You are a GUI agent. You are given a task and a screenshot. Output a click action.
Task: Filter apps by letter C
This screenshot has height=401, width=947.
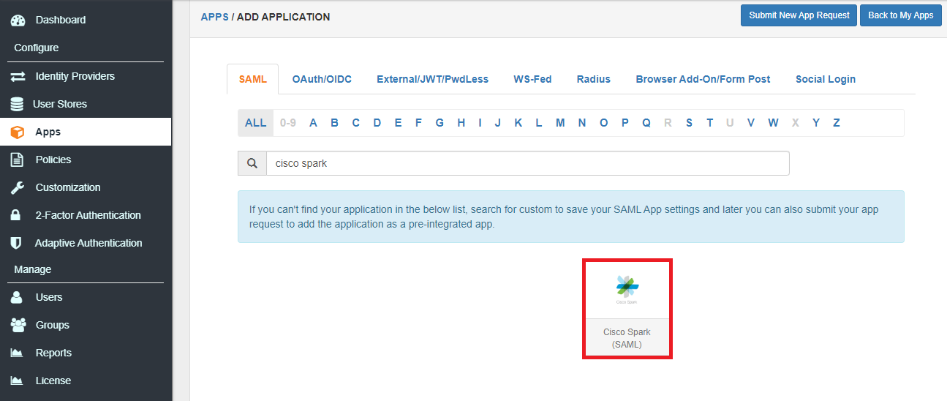pos(355,123)
